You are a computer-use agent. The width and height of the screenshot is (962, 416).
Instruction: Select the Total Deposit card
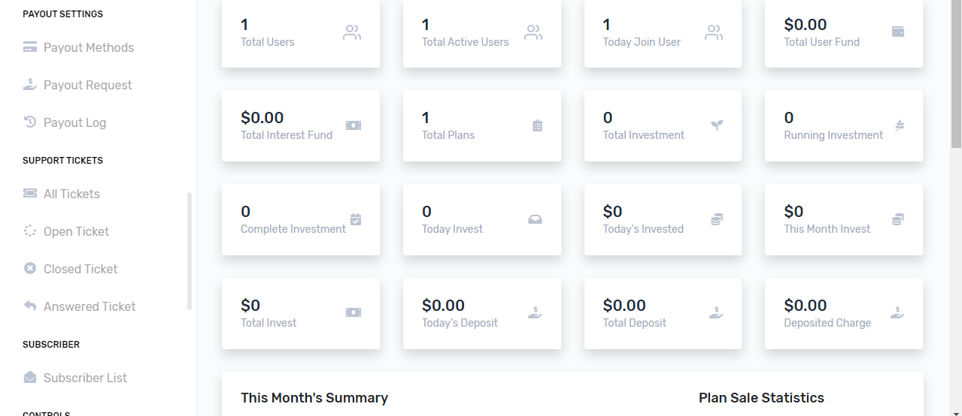(663, 313)
